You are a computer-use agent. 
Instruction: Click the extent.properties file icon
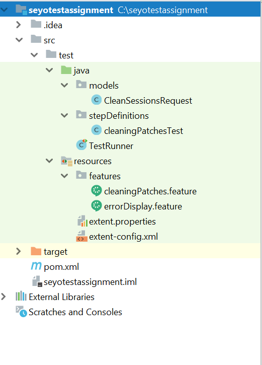tap(82, 221)
